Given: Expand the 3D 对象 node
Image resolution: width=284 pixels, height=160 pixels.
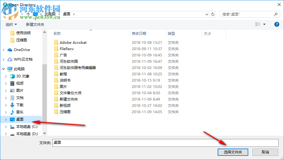Looking at the screenshot, I should pyautogui.click(x=6, y=76).
